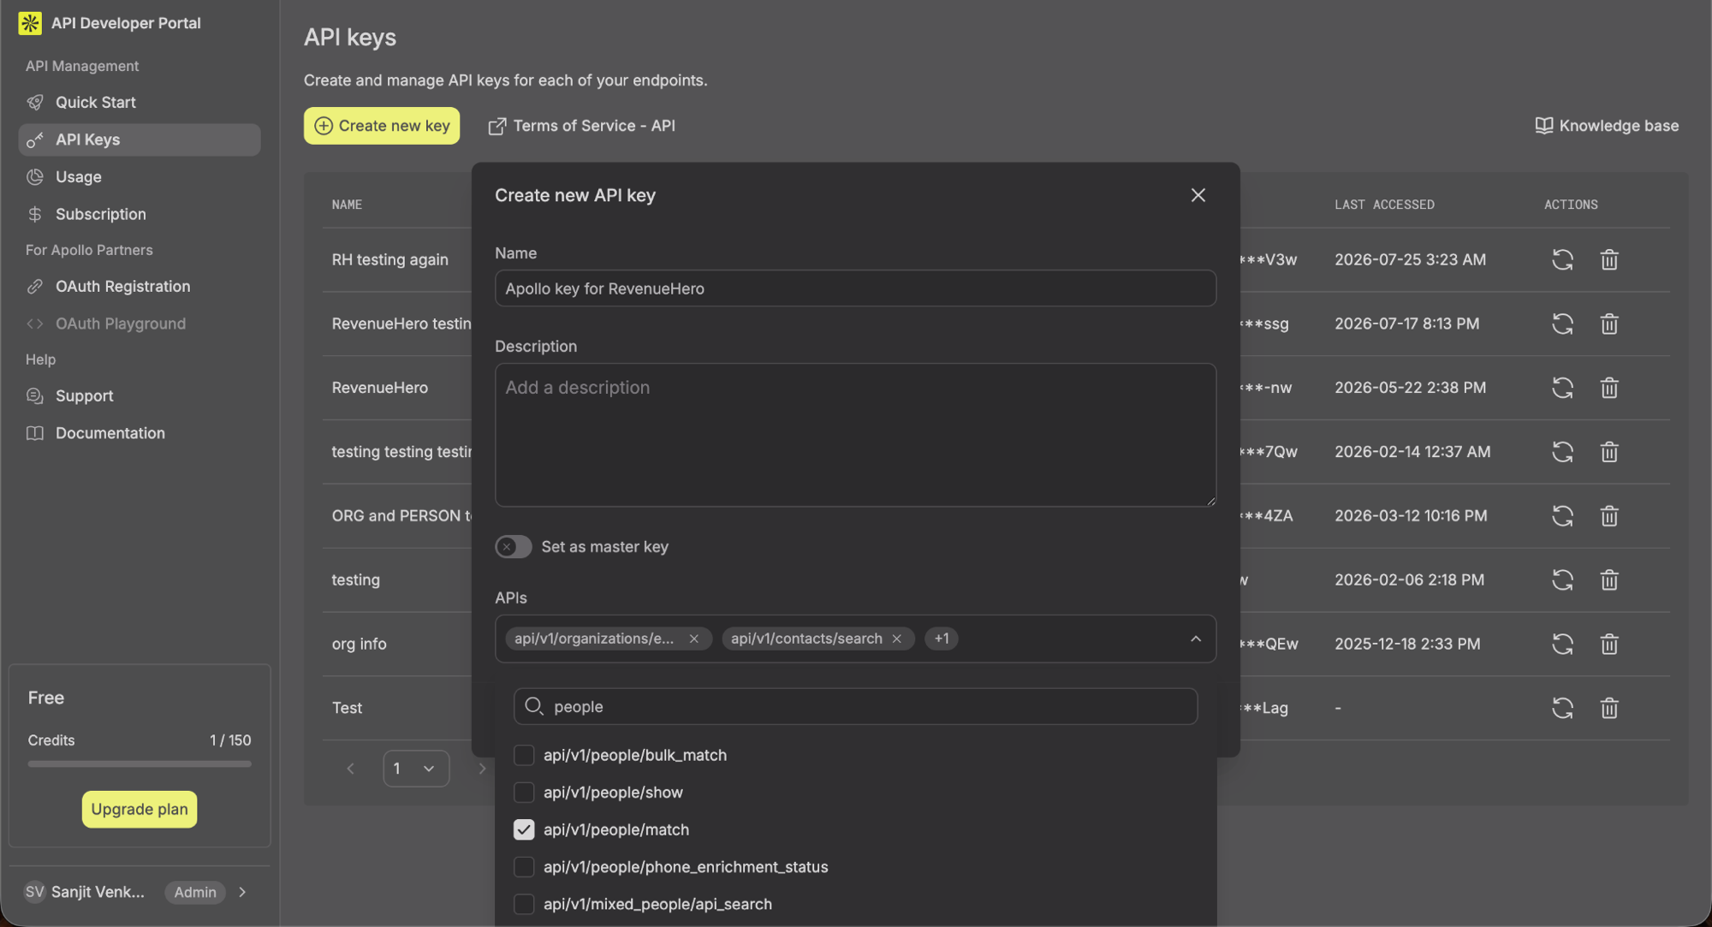
Task: Delete the testing key from 2026-02-06
Action: 1609,579
